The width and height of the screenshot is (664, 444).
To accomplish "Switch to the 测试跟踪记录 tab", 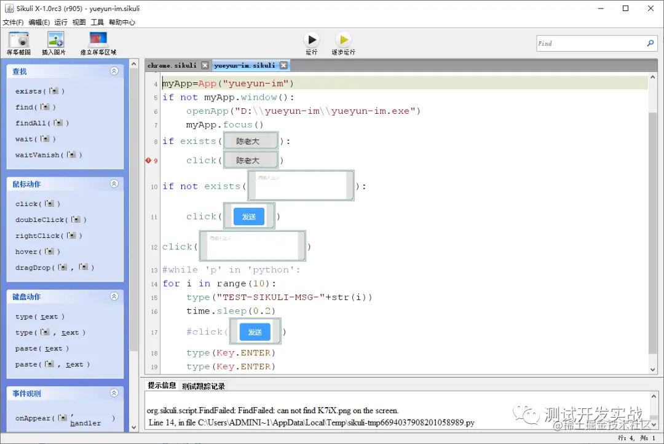I will pos(204,386).
